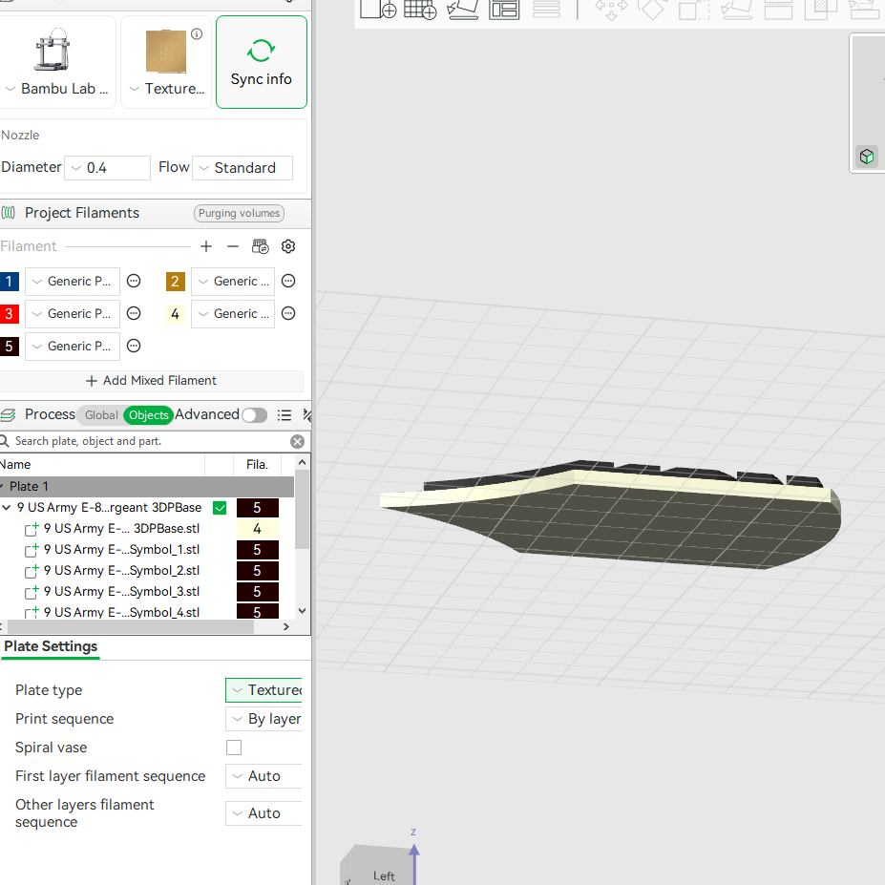Open the Mesh boolean tool
885x885 pixels.
click(821, 9)
